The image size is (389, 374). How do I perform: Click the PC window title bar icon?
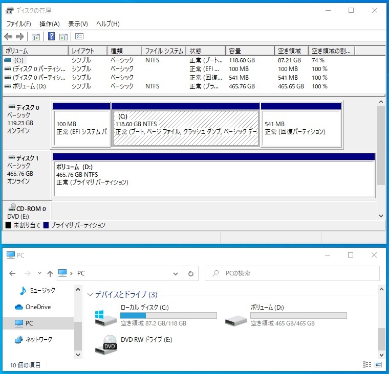pos(11,255)
